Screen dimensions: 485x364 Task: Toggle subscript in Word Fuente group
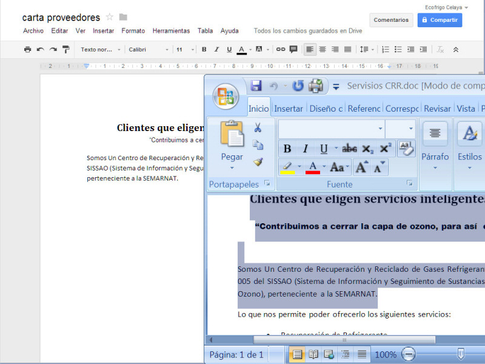click(x=367, y=149)
